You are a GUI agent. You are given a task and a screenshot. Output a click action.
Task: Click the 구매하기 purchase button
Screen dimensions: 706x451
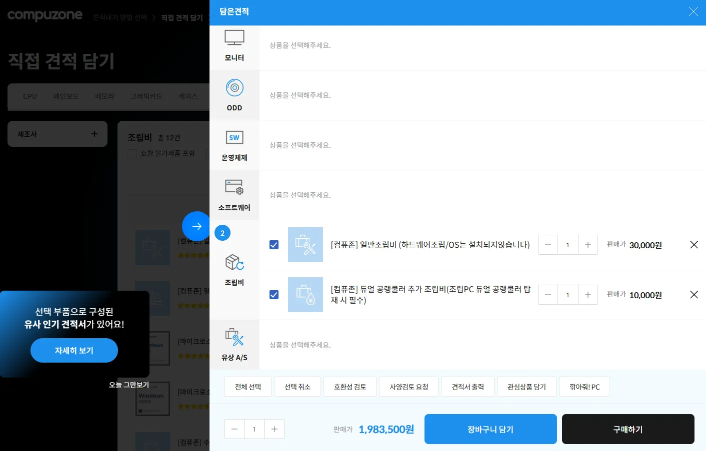click(628, 429)
